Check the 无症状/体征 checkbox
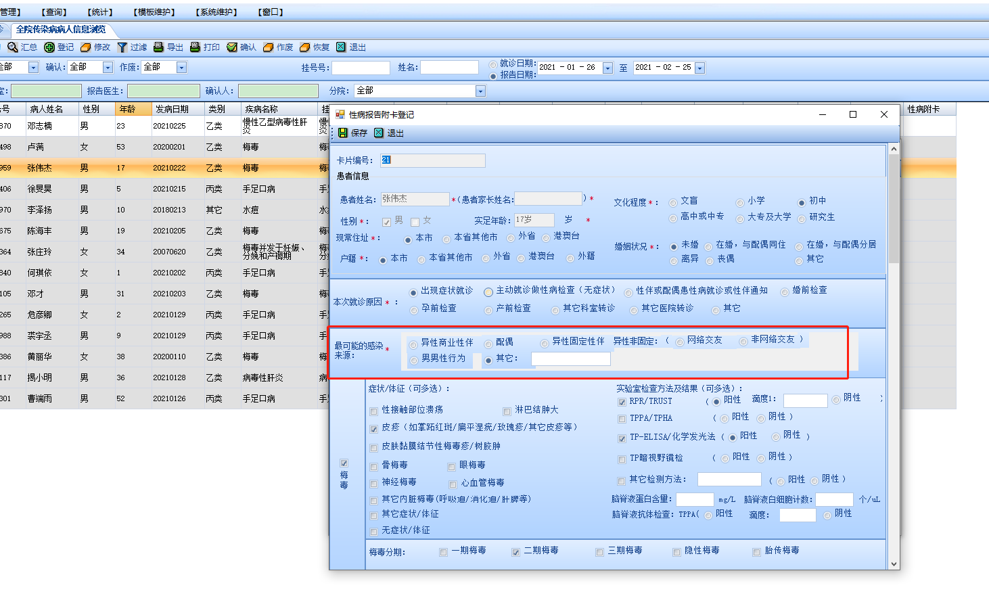The image size is (989, 596). 374,532
